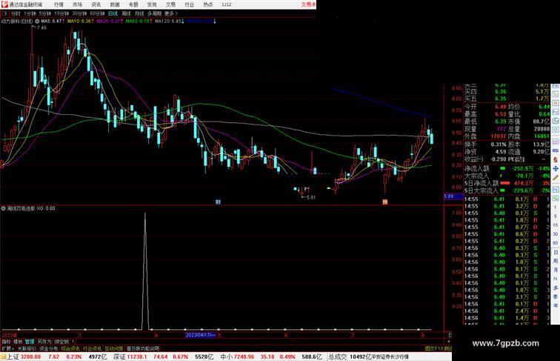
Task: Click the MA120: 6.45 indicator value
Action: (168, 21)
